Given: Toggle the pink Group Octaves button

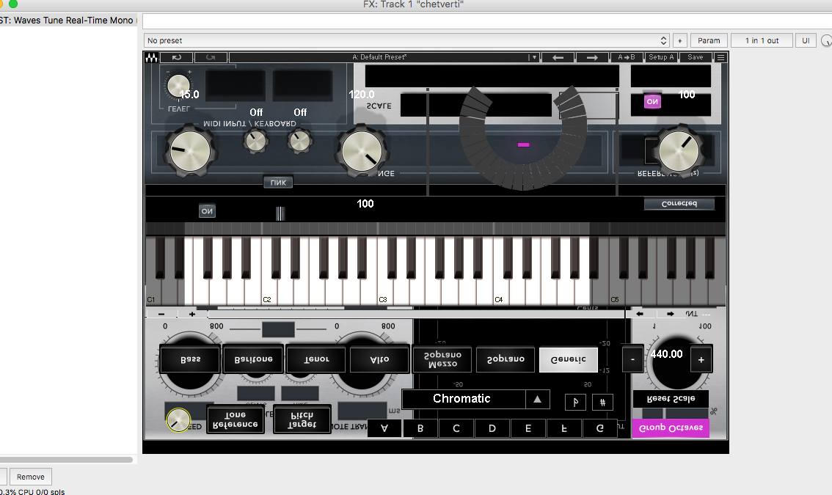Looking at the screenshot, I should click(671, 428).
